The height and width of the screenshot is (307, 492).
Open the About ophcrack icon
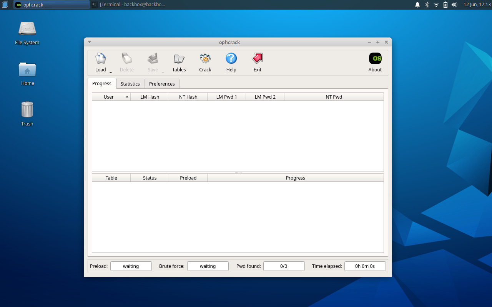(375, 59)
